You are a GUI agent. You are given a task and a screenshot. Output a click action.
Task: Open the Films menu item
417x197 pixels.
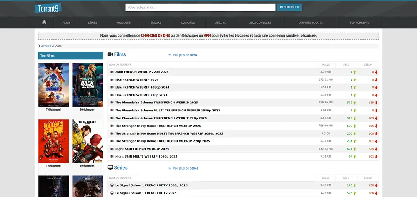click(66, 22)
